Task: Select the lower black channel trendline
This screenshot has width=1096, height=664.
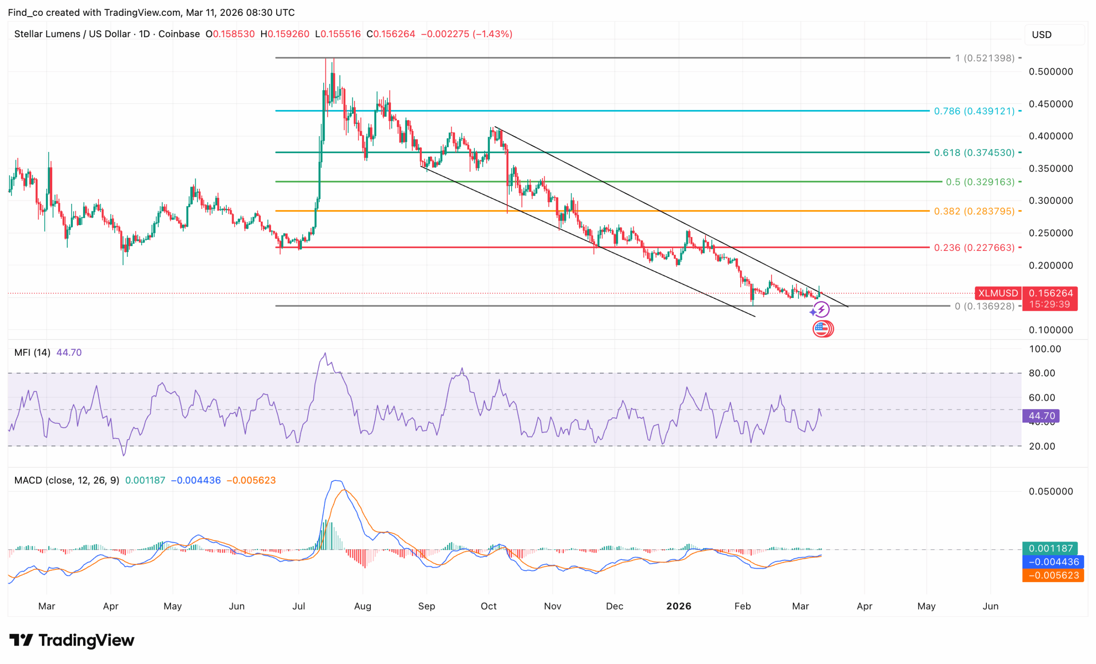Action: point(587,241)
